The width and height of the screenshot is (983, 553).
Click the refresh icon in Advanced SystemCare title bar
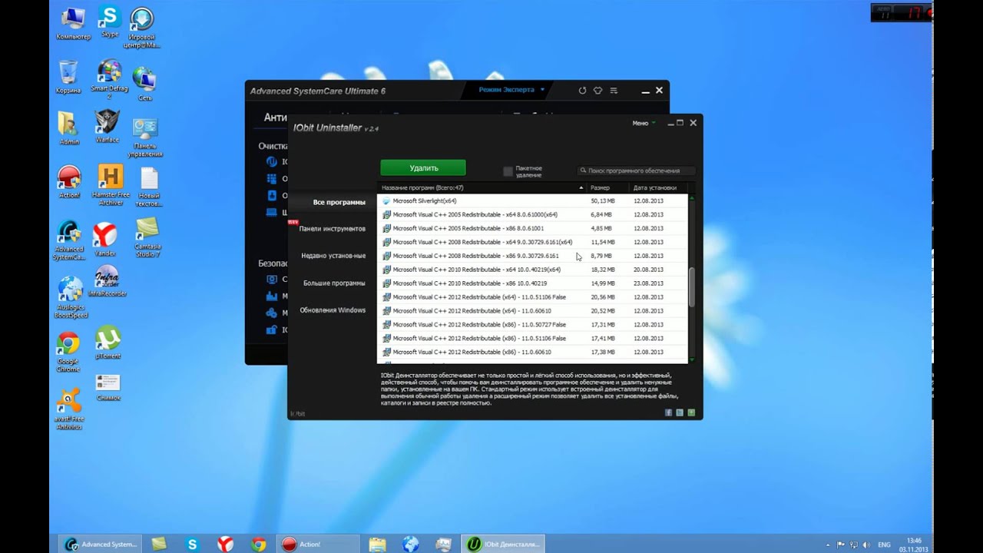click(582, 91)
